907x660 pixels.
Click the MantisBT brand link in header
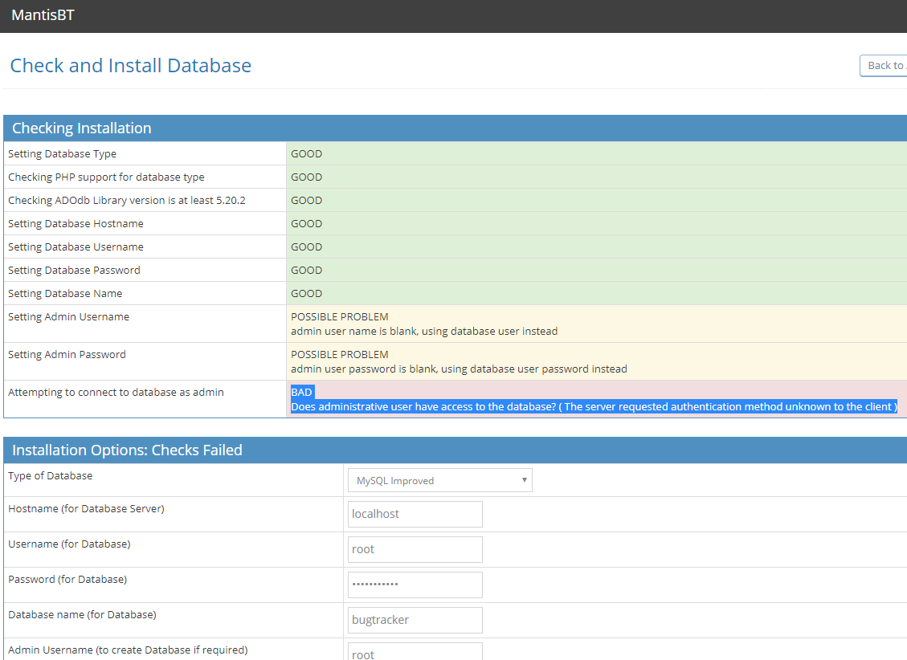[43, 15]
